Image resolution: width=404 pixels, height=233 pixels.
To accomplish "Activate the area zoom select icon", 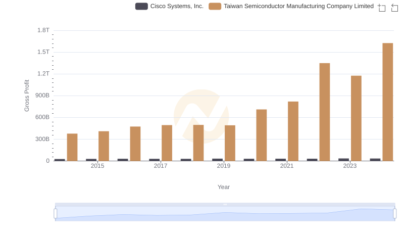I will tap(382, 8).
